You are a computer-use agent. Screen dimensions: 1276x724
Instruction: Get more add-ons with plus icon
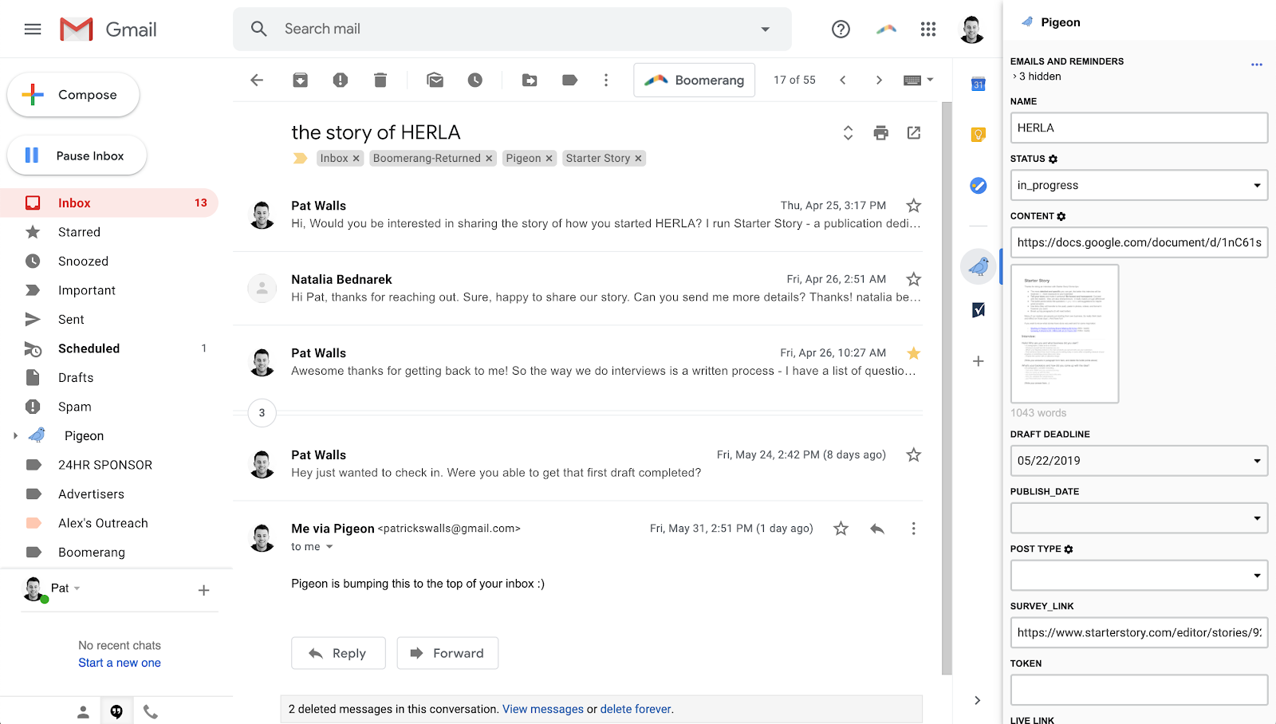(979, 361)
